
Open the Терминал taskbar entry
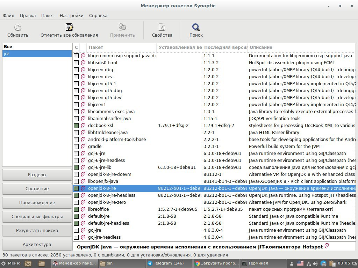(x=264, y=263)
